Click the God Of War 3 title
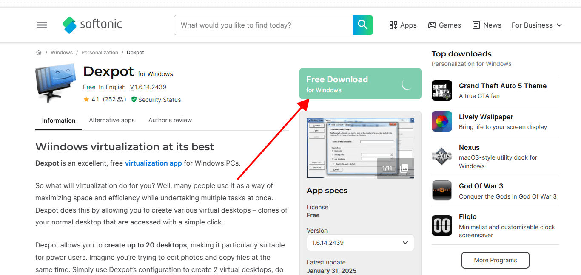 click(481, 186)
